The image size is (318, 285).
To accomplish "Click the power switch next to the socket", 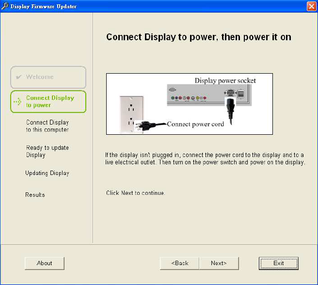I will (x=240, y=94).
